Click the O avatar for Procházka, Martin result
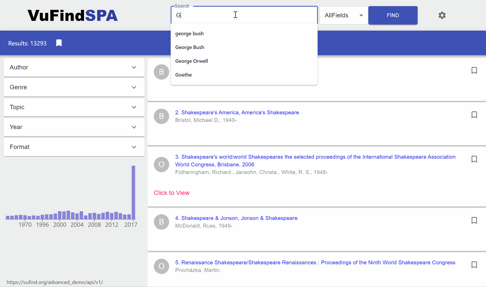 [161, 266]
